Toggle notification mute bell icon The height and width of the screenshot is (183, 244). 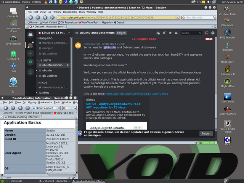click(x=164, y=33)
